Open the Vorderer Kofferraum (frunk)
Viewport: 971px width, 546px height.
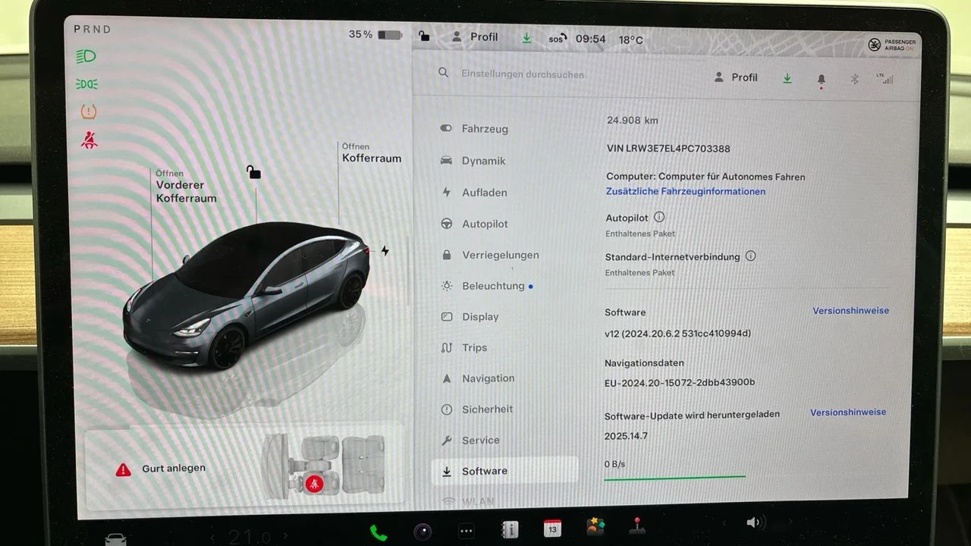186,187
